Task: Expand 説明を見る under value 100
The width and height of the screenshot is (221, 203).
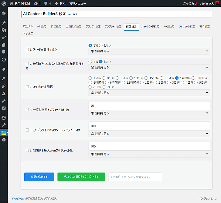Action: (149, 134)
